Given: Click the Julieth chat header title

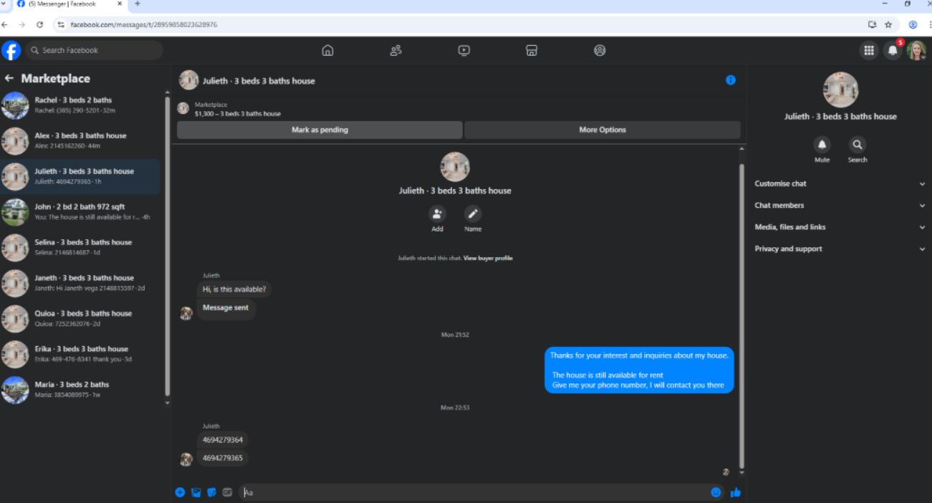Looking at the screenshot, I should [x=259, y=81].
